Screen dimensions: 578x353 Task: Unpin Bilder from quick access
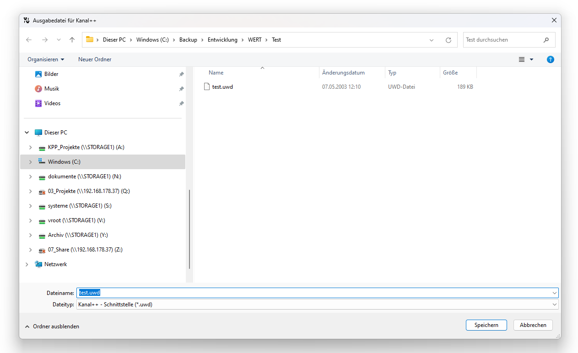pos(181,74)
